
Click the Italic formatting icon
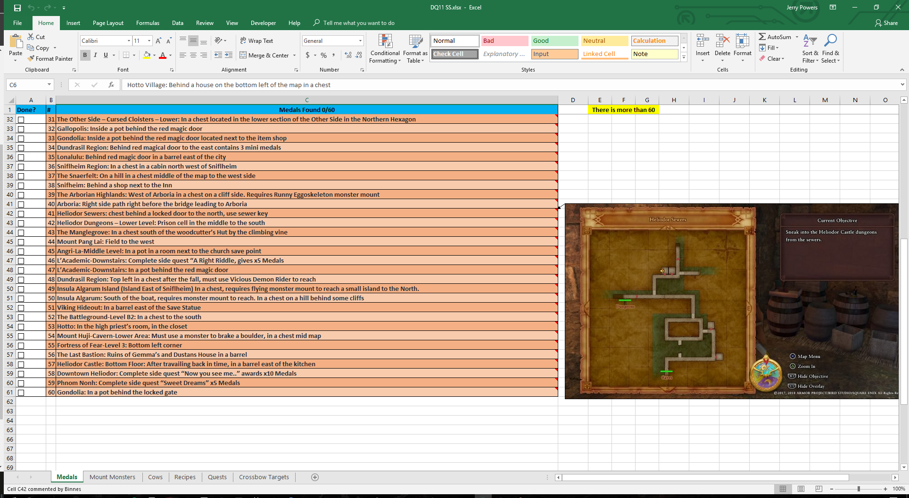click(95, 55)
